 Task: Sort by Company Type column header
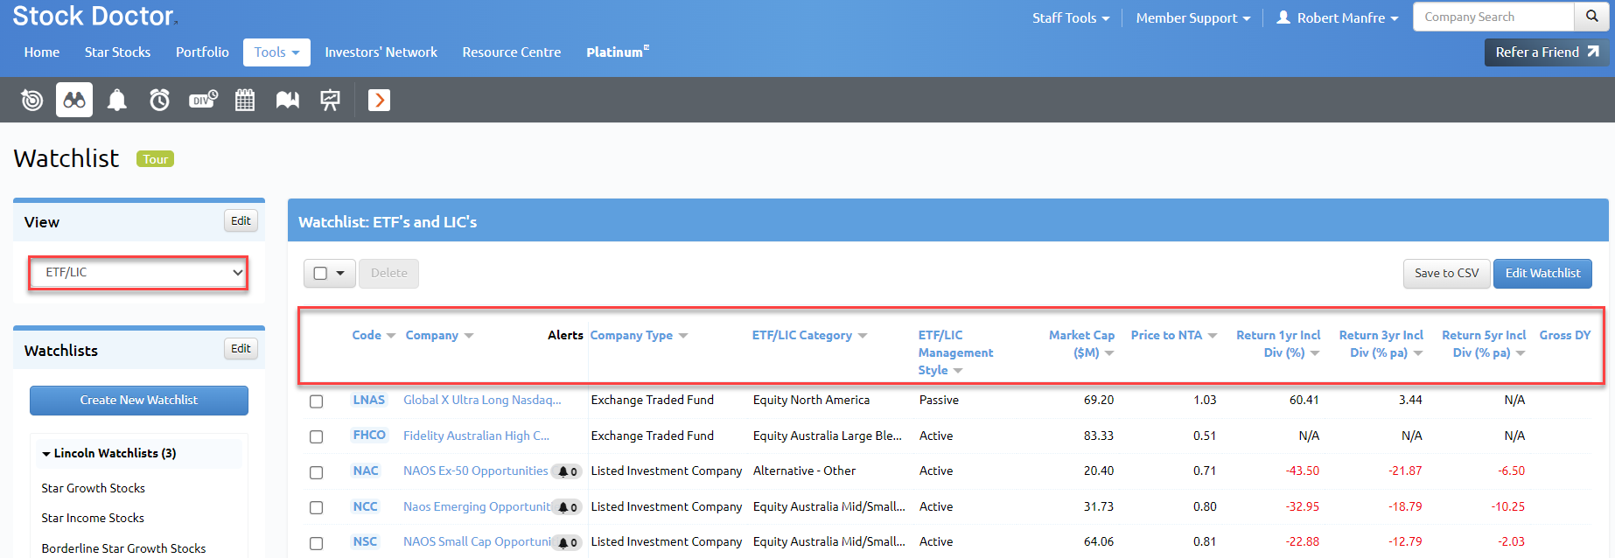639,335
